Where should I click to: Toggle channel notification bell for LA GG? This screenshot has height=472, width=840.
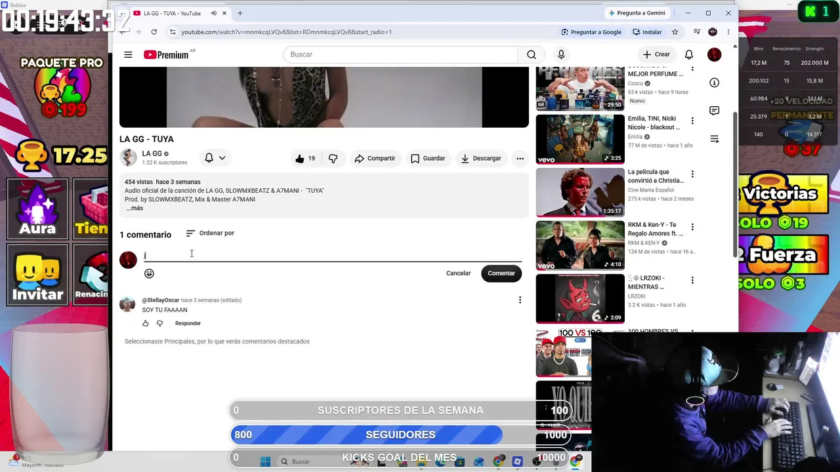point(209,158)
